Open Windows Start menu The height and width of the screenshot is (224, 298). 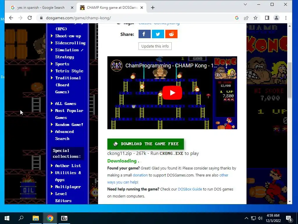click(7, 218)
